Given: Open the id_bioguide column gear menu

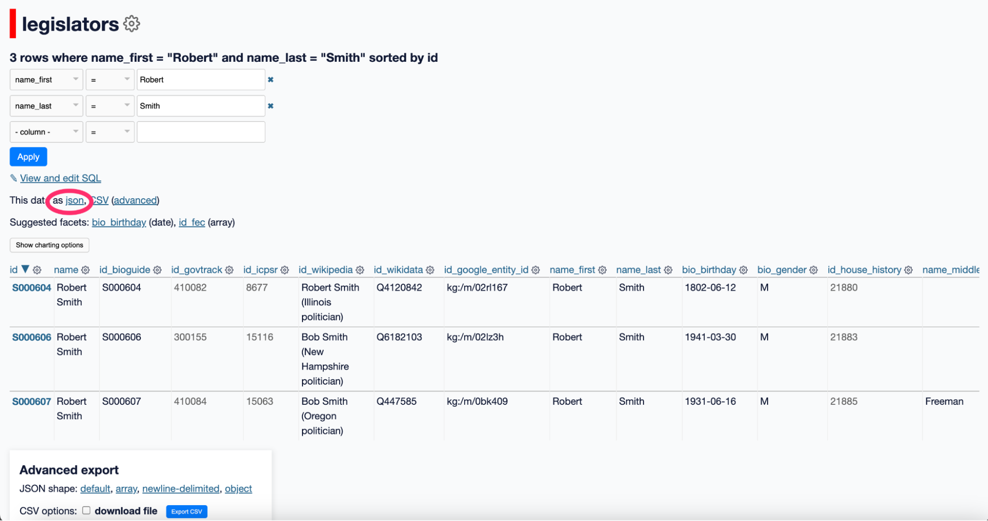Looking at the screenshot, I should click(x=157, y=270).
